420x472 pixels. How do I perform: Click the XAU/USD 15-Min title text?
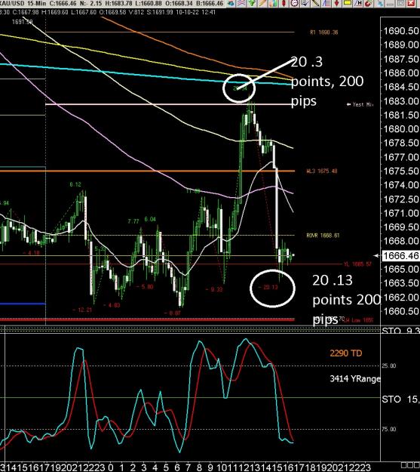(x=23, y=3)
